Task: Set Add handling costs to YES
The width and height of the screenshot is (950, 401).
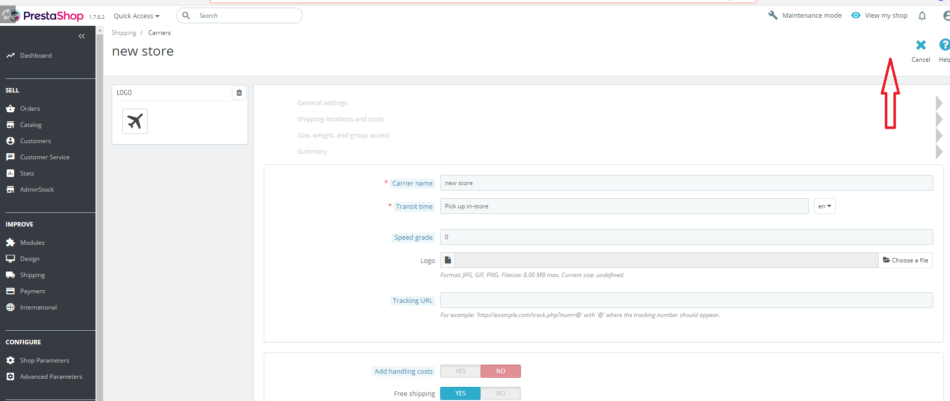Action: [x=460, y=371]
